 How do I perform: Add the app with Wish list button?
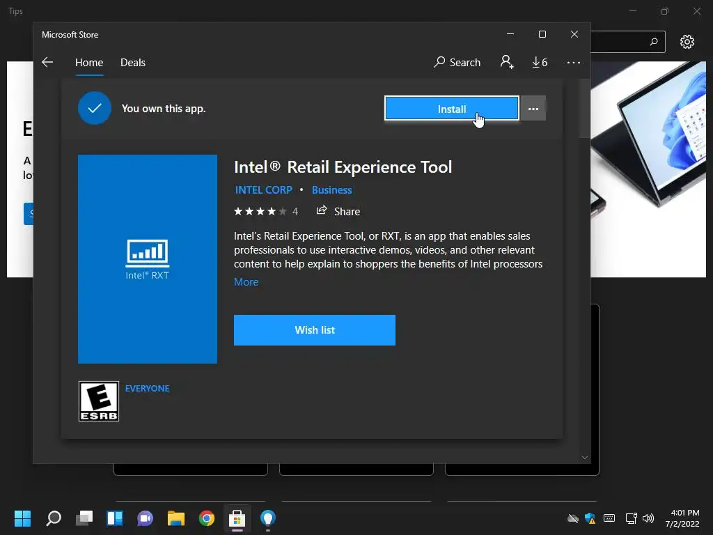pos(315,330)
